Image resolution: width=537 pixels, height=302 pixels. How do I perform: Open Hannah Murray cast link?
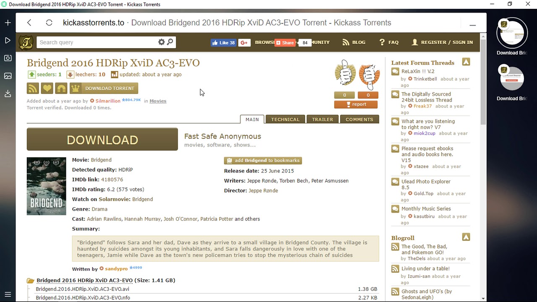point(142,219)
